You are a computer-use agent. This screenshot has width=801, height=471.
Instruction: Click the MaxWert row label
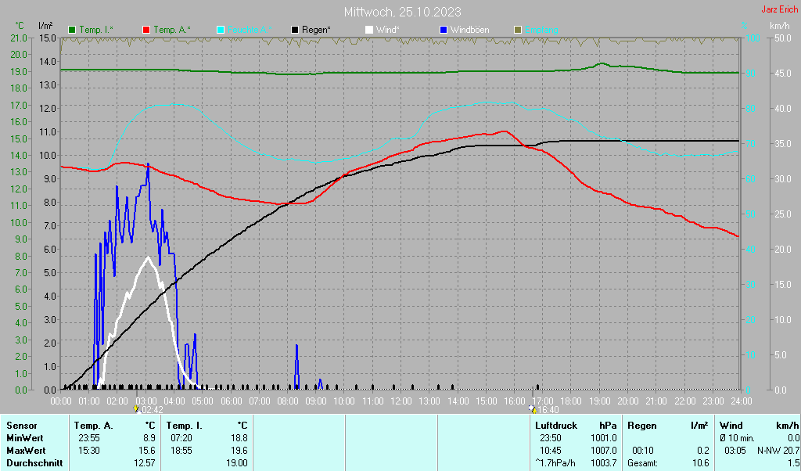pyautogui.click(x=26, y=451)
